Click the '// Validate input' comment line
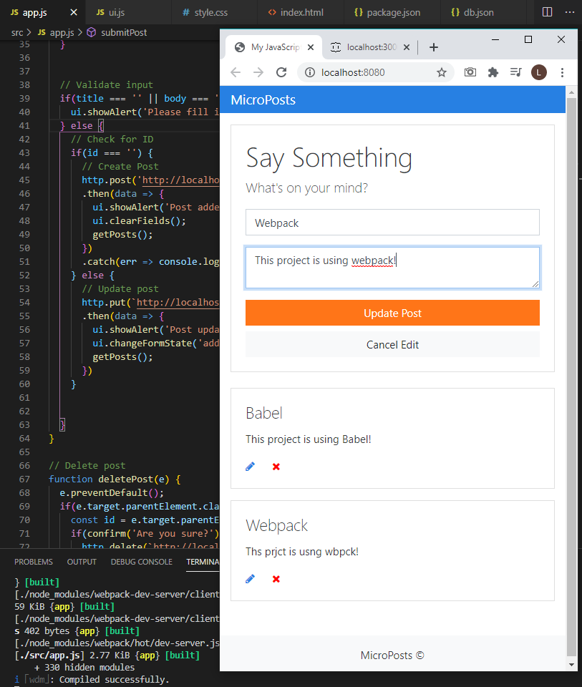Screen dimensions: 582x687 click(x=107, y=84)
